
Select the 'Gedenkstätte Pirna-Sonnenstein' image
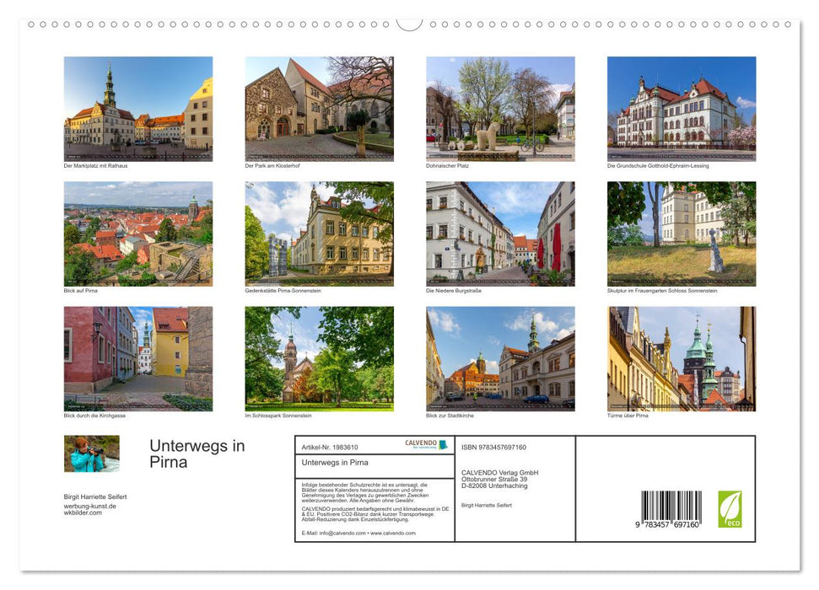319,233
